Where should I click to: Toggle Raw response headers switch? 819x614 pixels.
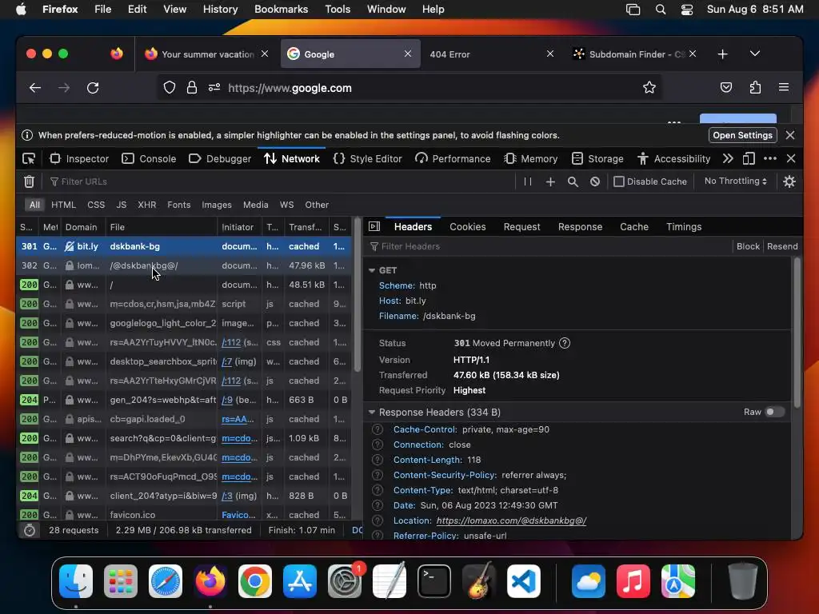pos(774,412)
